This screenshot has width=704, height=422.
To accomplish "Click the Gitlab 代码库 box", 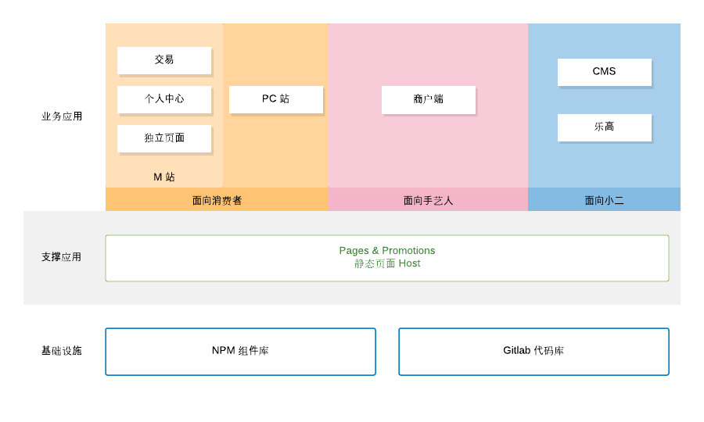I will tap(533, 352).
